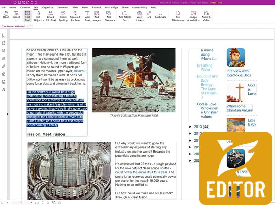Expand Web Links dropdown arrow

click(144, 21)
